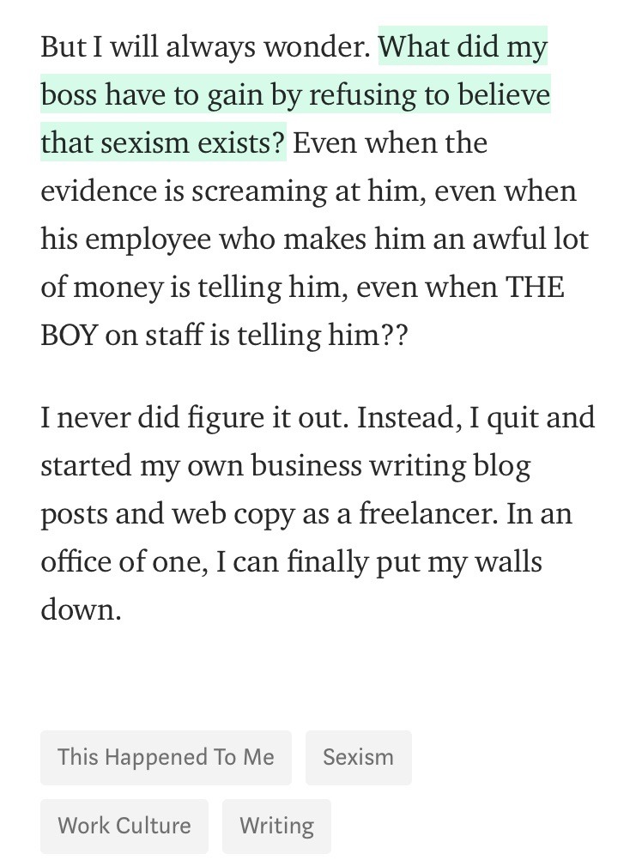This screenshot has width=642, height=866.
Task: Click the sentence "I never did figure it out."
Action: click(194, 418)
